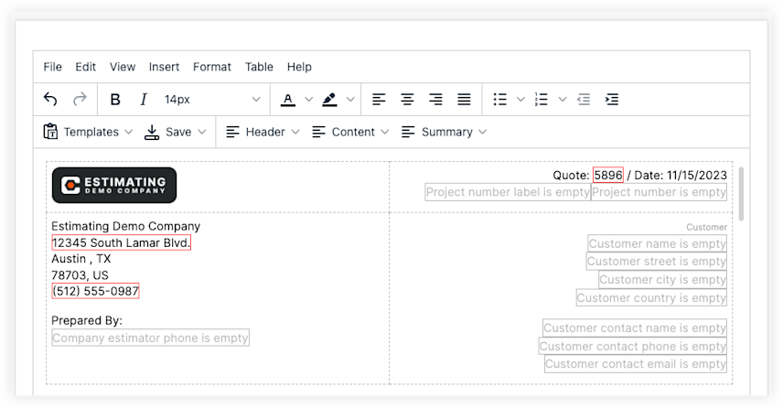
Task: Insert a bullet list
Action: click(x=499, y=100)
